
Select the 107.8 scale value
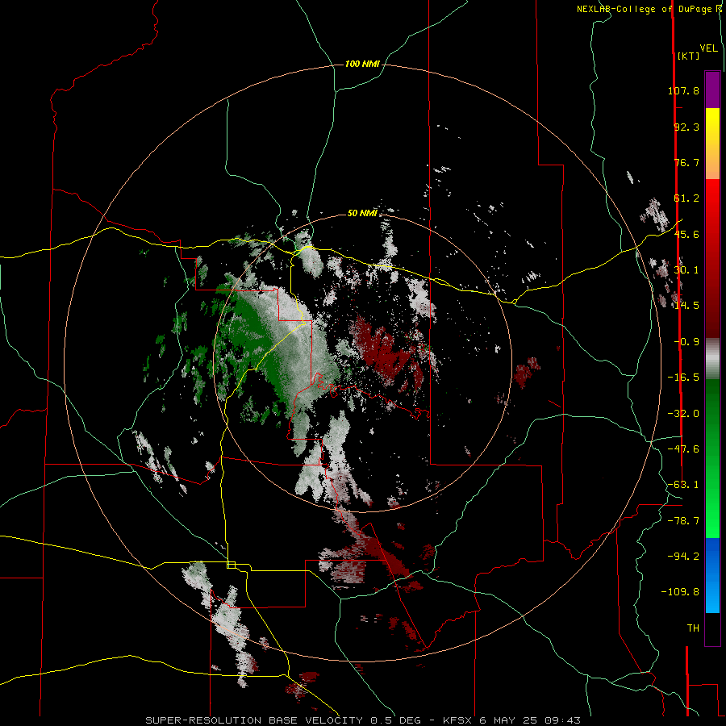coord(683,90)
